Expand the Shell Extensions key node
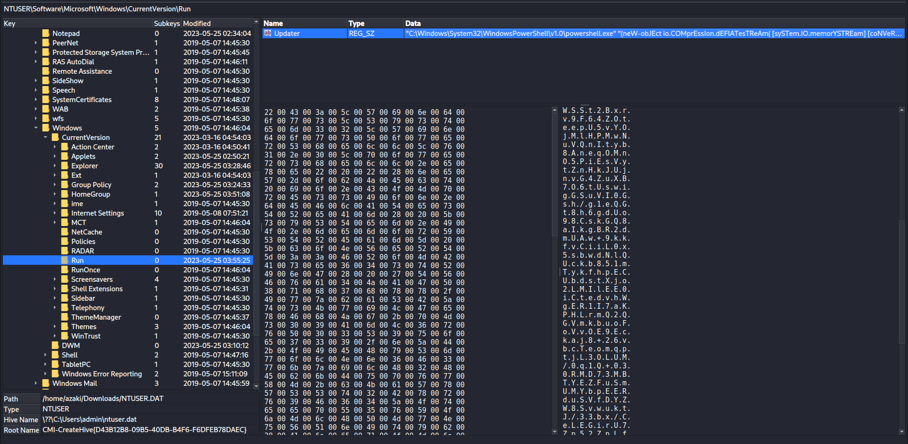This screenshot has height=444, width=908. 55,288
